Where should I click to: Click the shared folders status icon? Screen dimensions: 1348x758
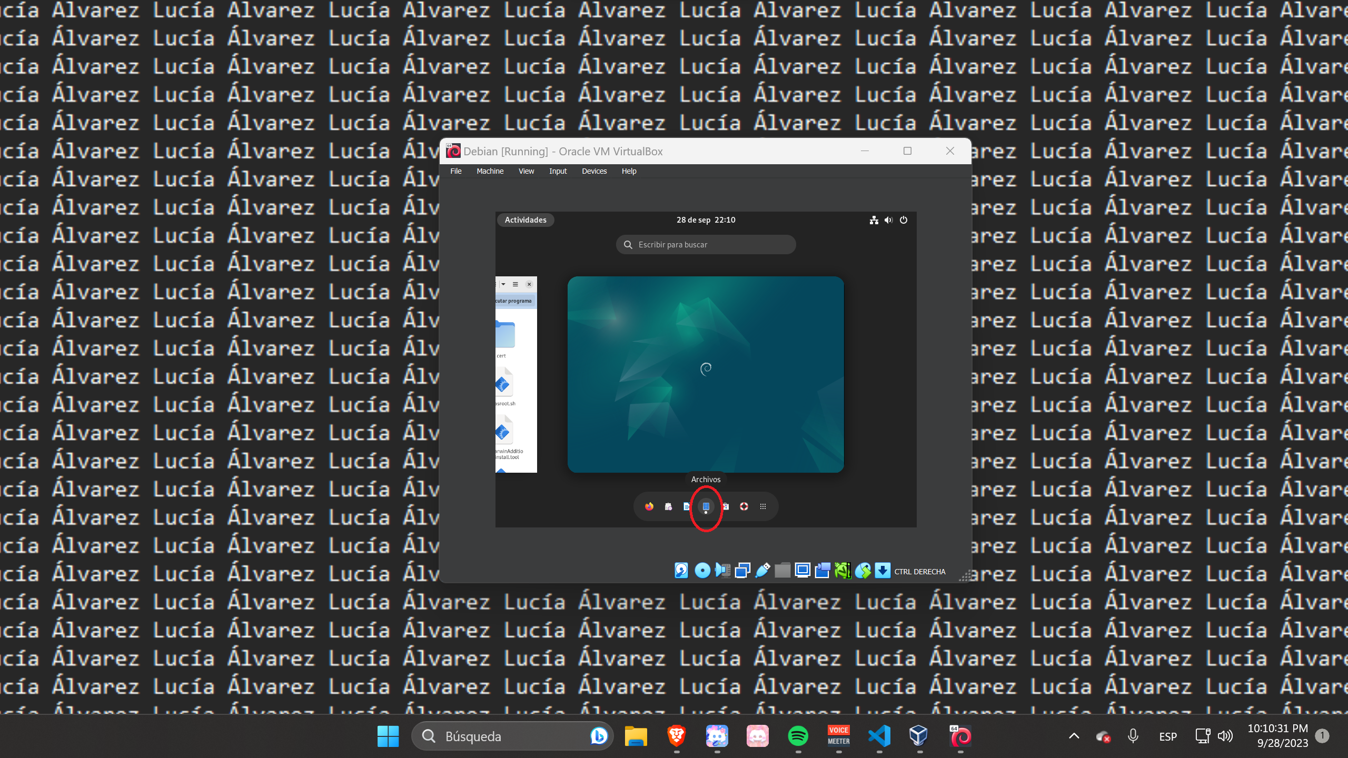[x=782, y=571]
